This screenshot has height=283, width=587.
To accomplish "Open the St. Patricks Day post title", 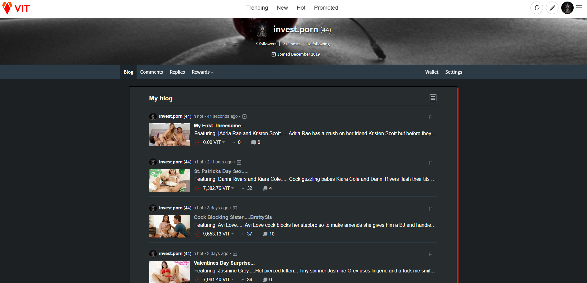I will [x=221, y=171].
